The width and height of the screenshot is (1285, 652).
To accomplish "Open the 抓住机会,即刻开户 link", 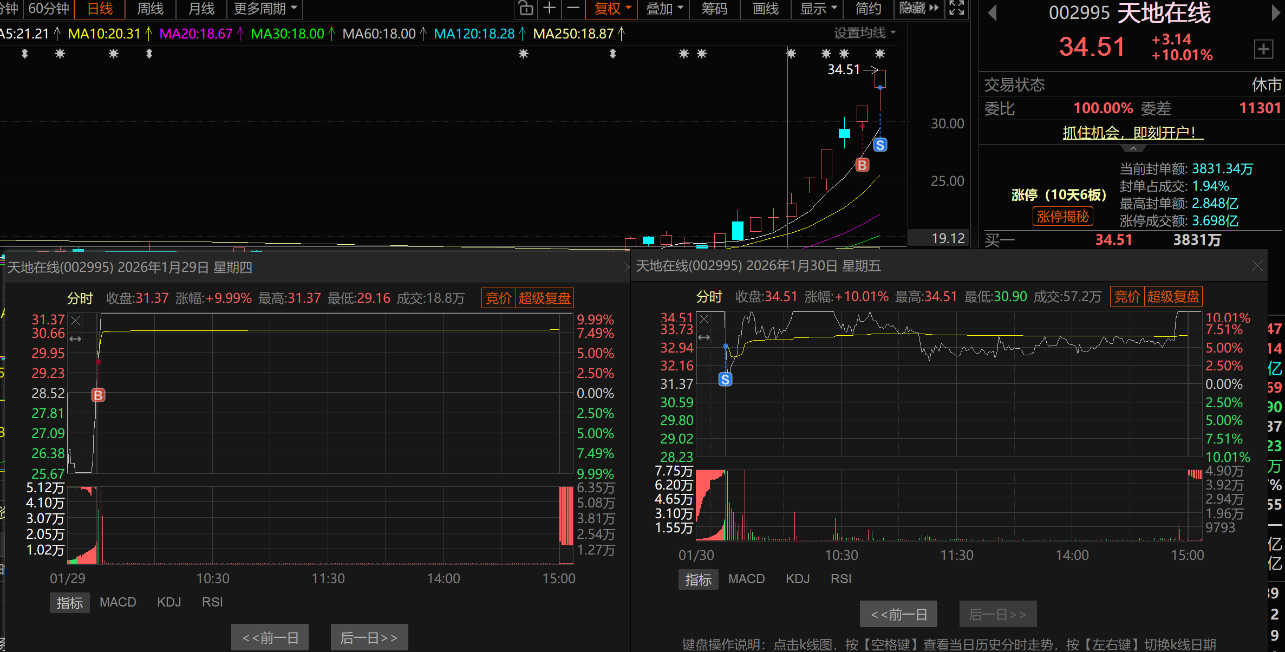I will [1132, 133].
